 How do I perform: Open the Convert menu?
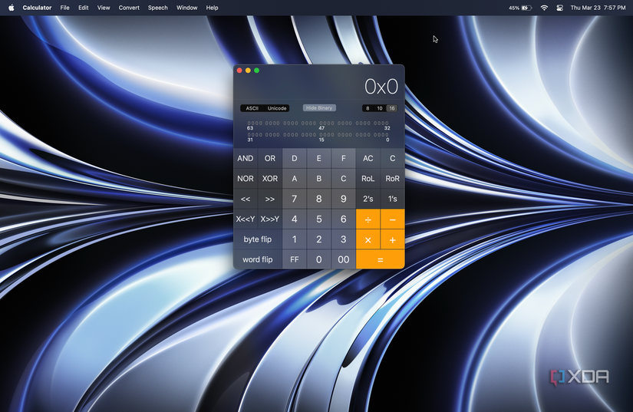[129, 8]
